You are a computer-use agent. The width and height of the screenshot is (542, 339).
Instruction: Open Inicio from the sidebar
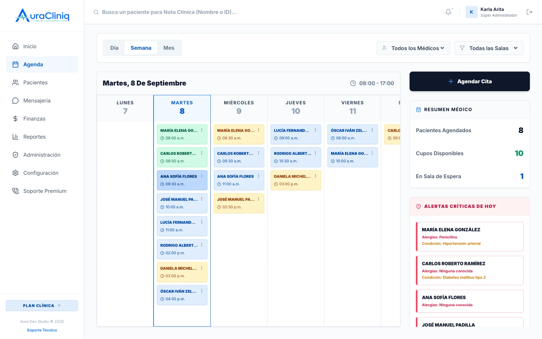point(42,46)
